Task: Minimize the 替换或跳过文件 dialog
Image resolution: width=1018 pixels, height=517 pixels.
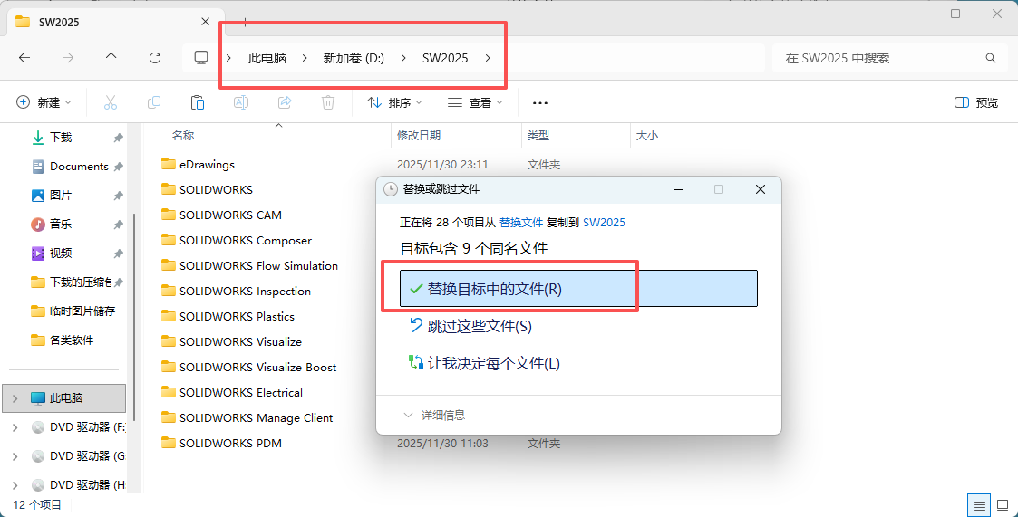Action: point(678,188)
